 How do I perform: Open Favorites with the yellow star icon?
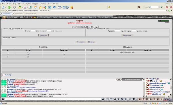pyautogui.click(x=40, y=7)
